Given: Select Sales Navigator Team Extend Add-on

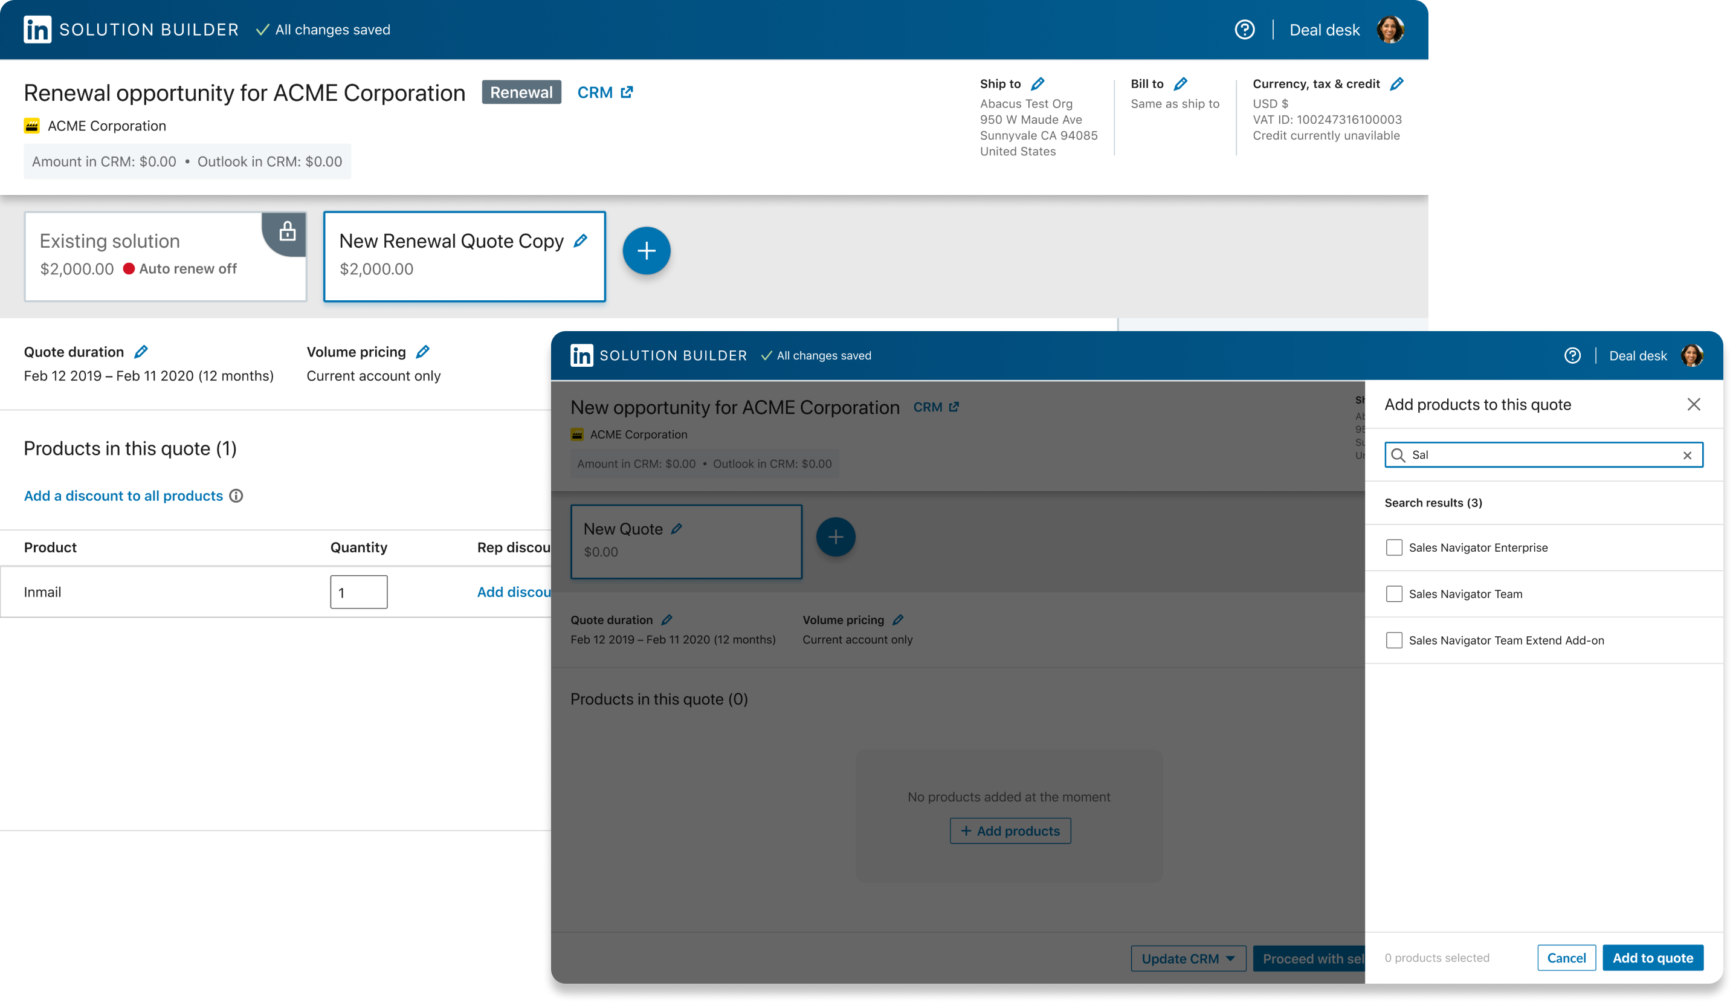Looking at the screenshot, I should [x=1393, y=640].
